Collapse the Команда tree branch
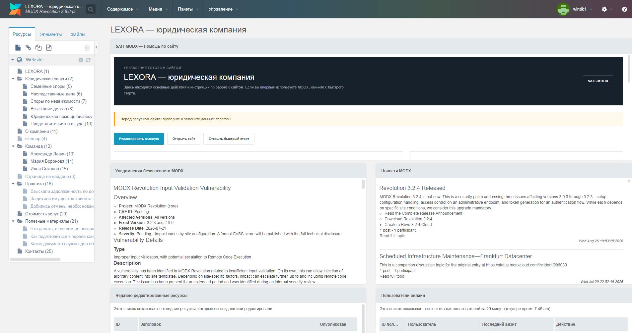The width and height of the screenshot is (632, 333). point(13,146)
